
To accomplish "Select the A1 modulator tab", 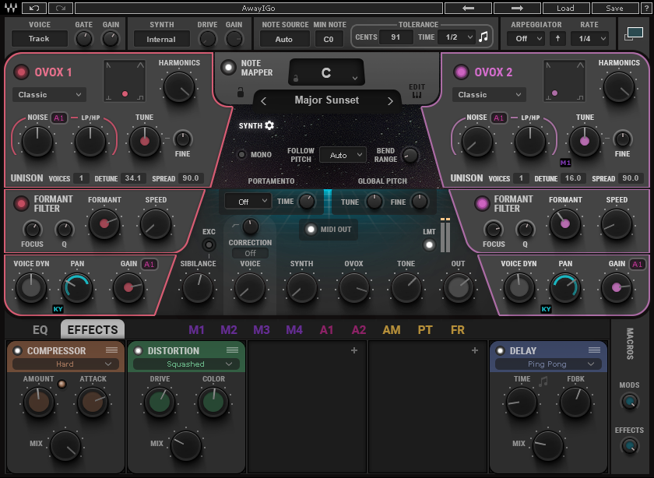I will 326,330.
